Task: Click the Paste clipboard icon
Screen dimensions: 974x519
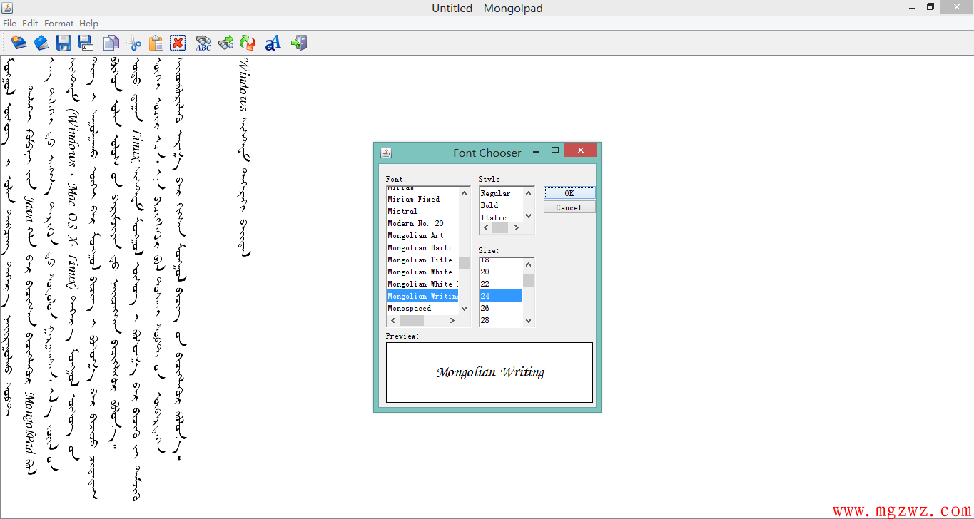Action: point(156,43)
